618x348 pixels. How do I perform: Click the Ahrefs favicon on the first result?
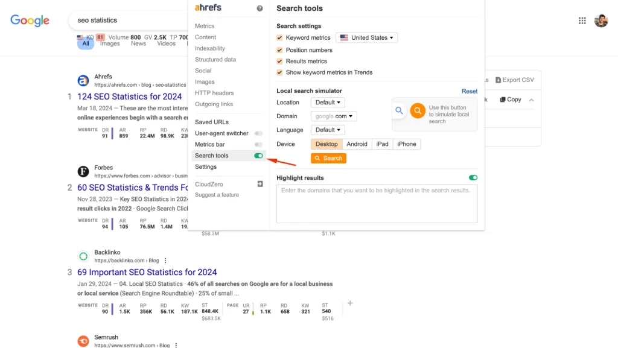(x=83, y=80)
